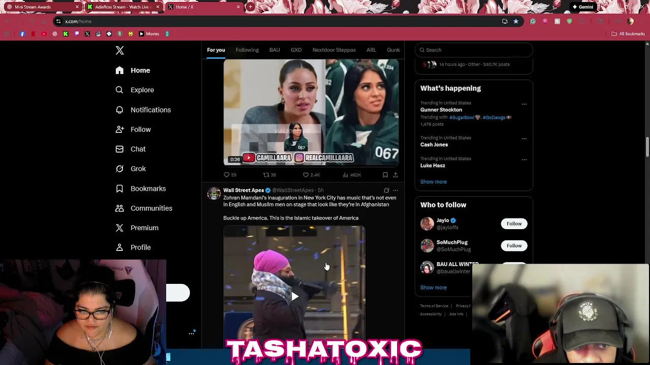
Task: Open Wall Street Apes profile avatar
Action: (x=214, y=194)
